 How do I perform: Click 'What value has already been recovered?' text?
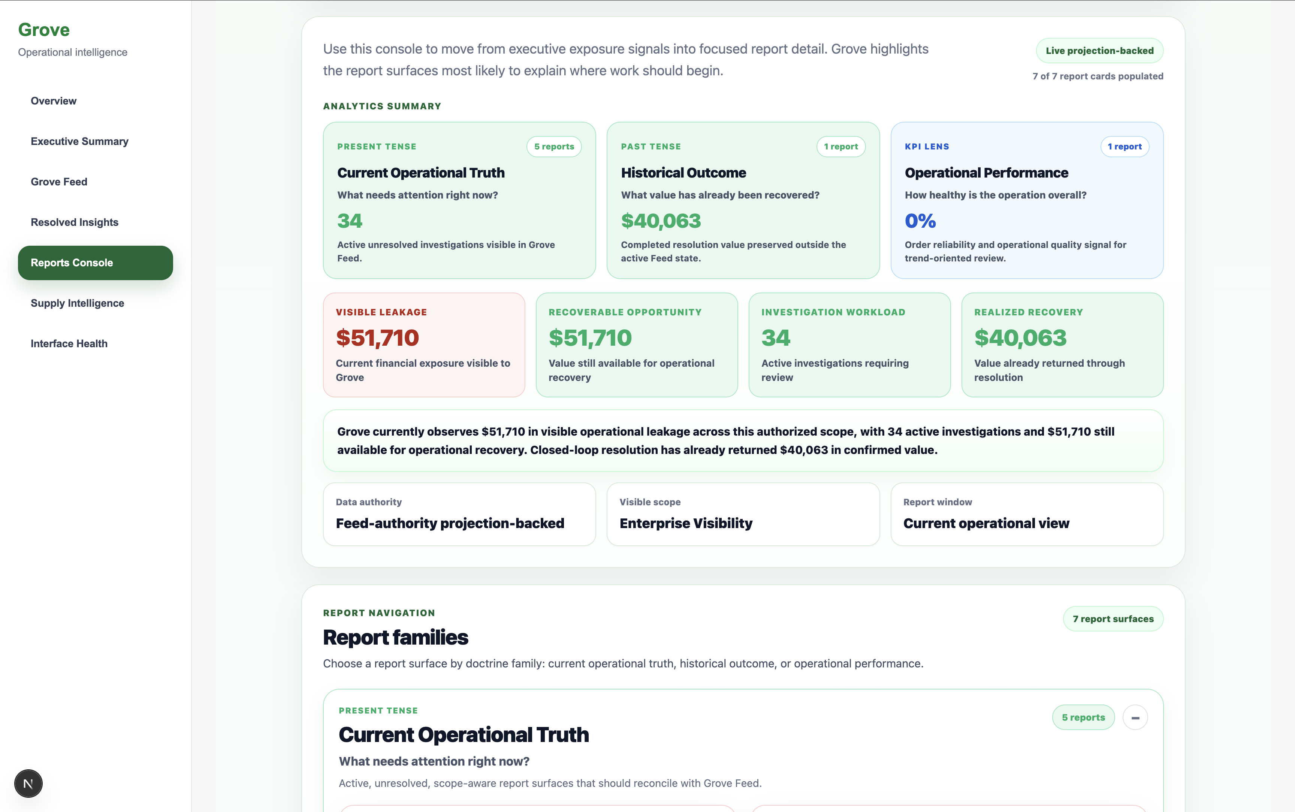[x=720, y=195]
